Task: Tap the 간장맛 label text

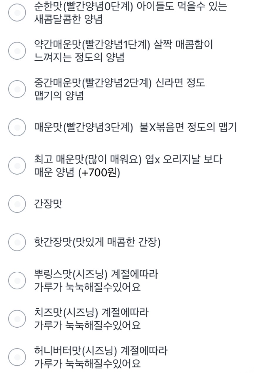Action: [x=48, y=204]
